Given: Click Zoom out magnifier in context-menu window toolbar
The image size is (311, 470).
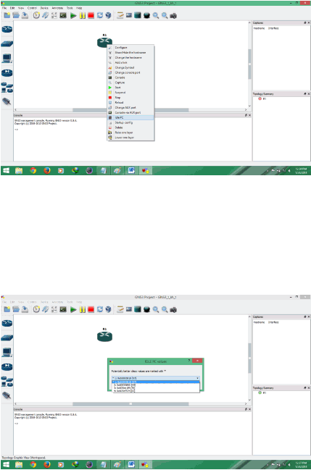Looking at the screenshot, I should pyautogui.click(x=165, y=15).
